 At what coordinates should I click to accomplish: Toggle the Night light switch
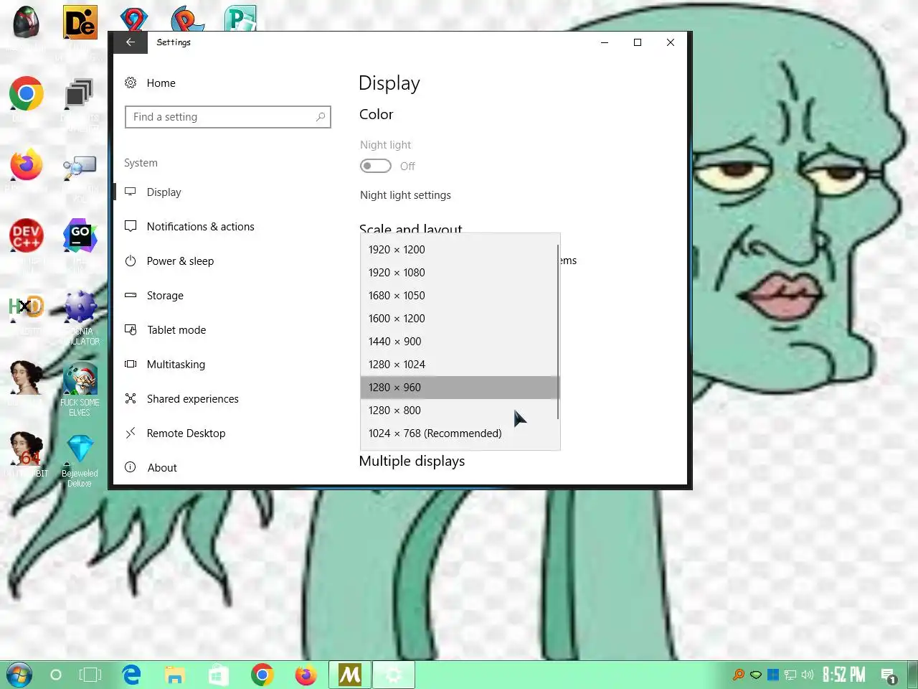[x=376, y=167]
